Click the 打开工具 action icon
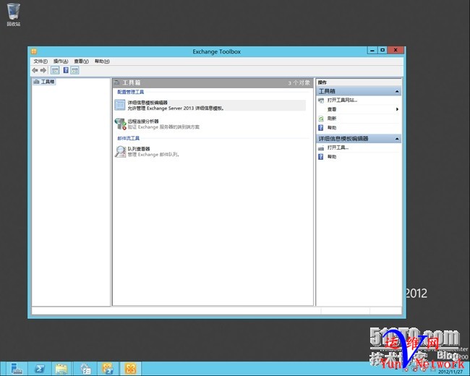 [x=321, y=148]
